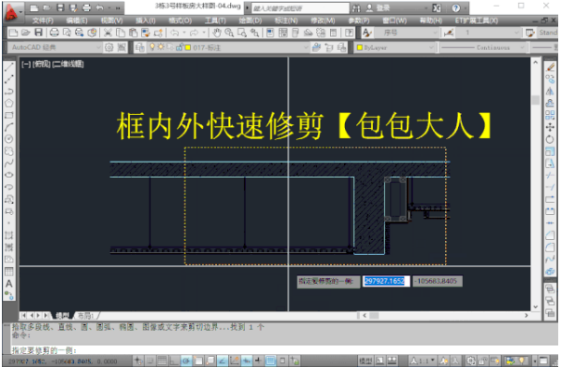Click the Save floppy disk icon

[38, 33]
